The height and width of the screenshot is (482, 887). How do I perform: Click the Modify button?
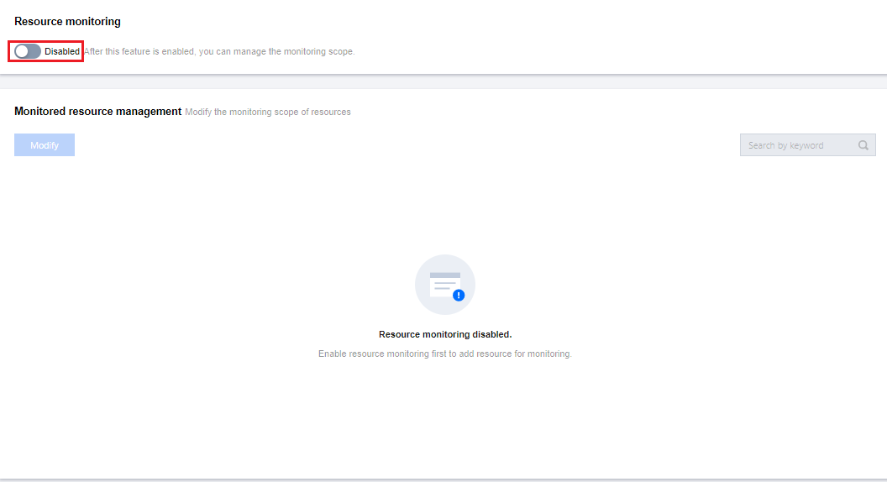(x=45, y=144)
